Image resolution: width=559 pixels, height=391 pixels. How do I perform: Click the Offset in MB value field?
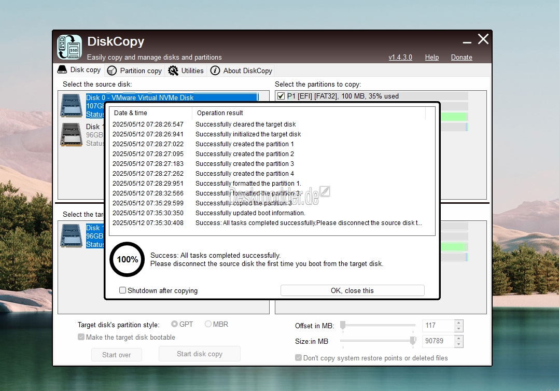438,326
